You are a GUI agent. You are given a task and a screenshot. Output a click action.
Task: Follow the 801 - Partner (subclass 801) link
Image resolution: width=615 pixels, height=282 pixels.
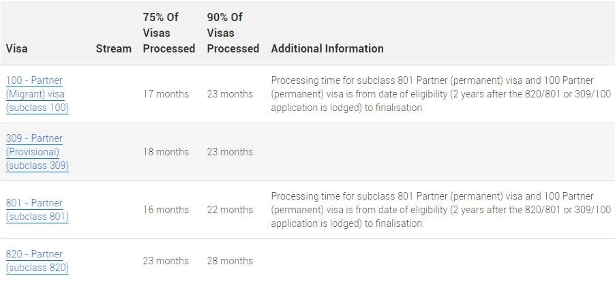(x=37, y=210)
